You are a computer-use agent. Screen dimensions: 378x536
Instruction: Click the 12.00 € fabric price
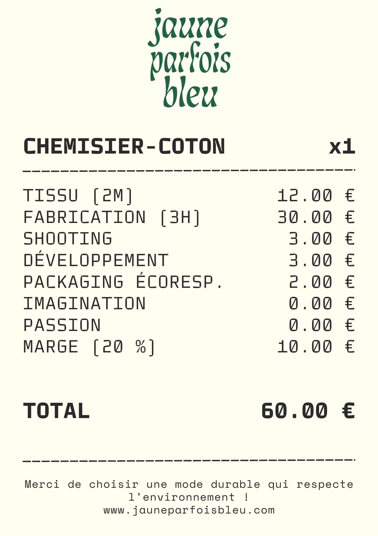click(316, 196)
